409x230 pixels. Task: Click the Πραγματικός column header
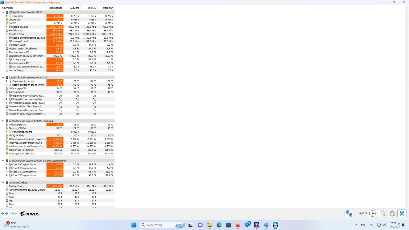click(55, 8)
